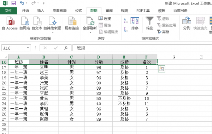
Task: Expand the 全部刷新 dropdown arrow
Action: (x=90, y=32)
